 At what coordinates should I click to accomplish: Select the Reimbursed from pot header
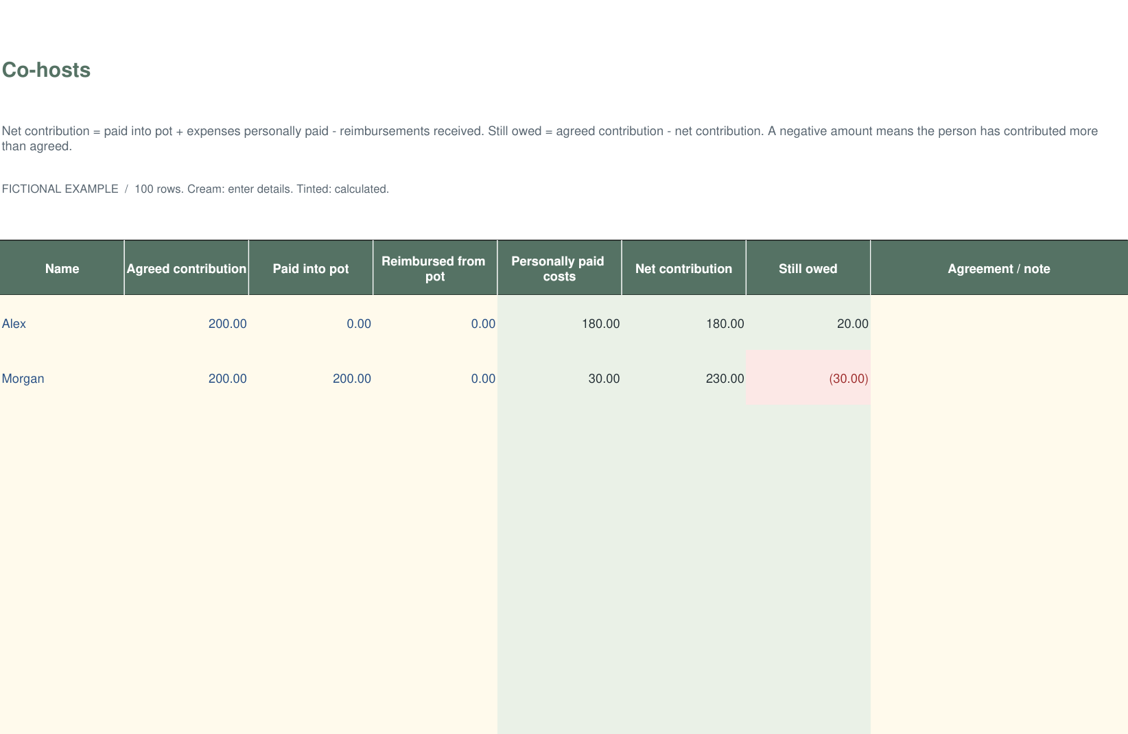435,268
